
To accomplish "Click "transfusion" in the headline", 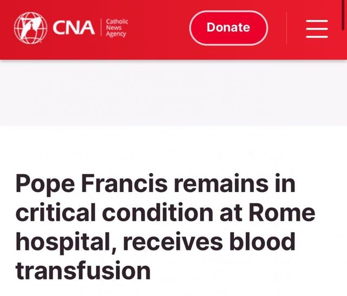I will [x=82, y=270].
